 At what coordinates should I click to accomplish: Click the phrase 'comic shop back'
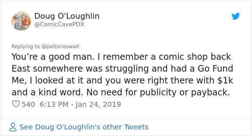click(x=195, y=57)
